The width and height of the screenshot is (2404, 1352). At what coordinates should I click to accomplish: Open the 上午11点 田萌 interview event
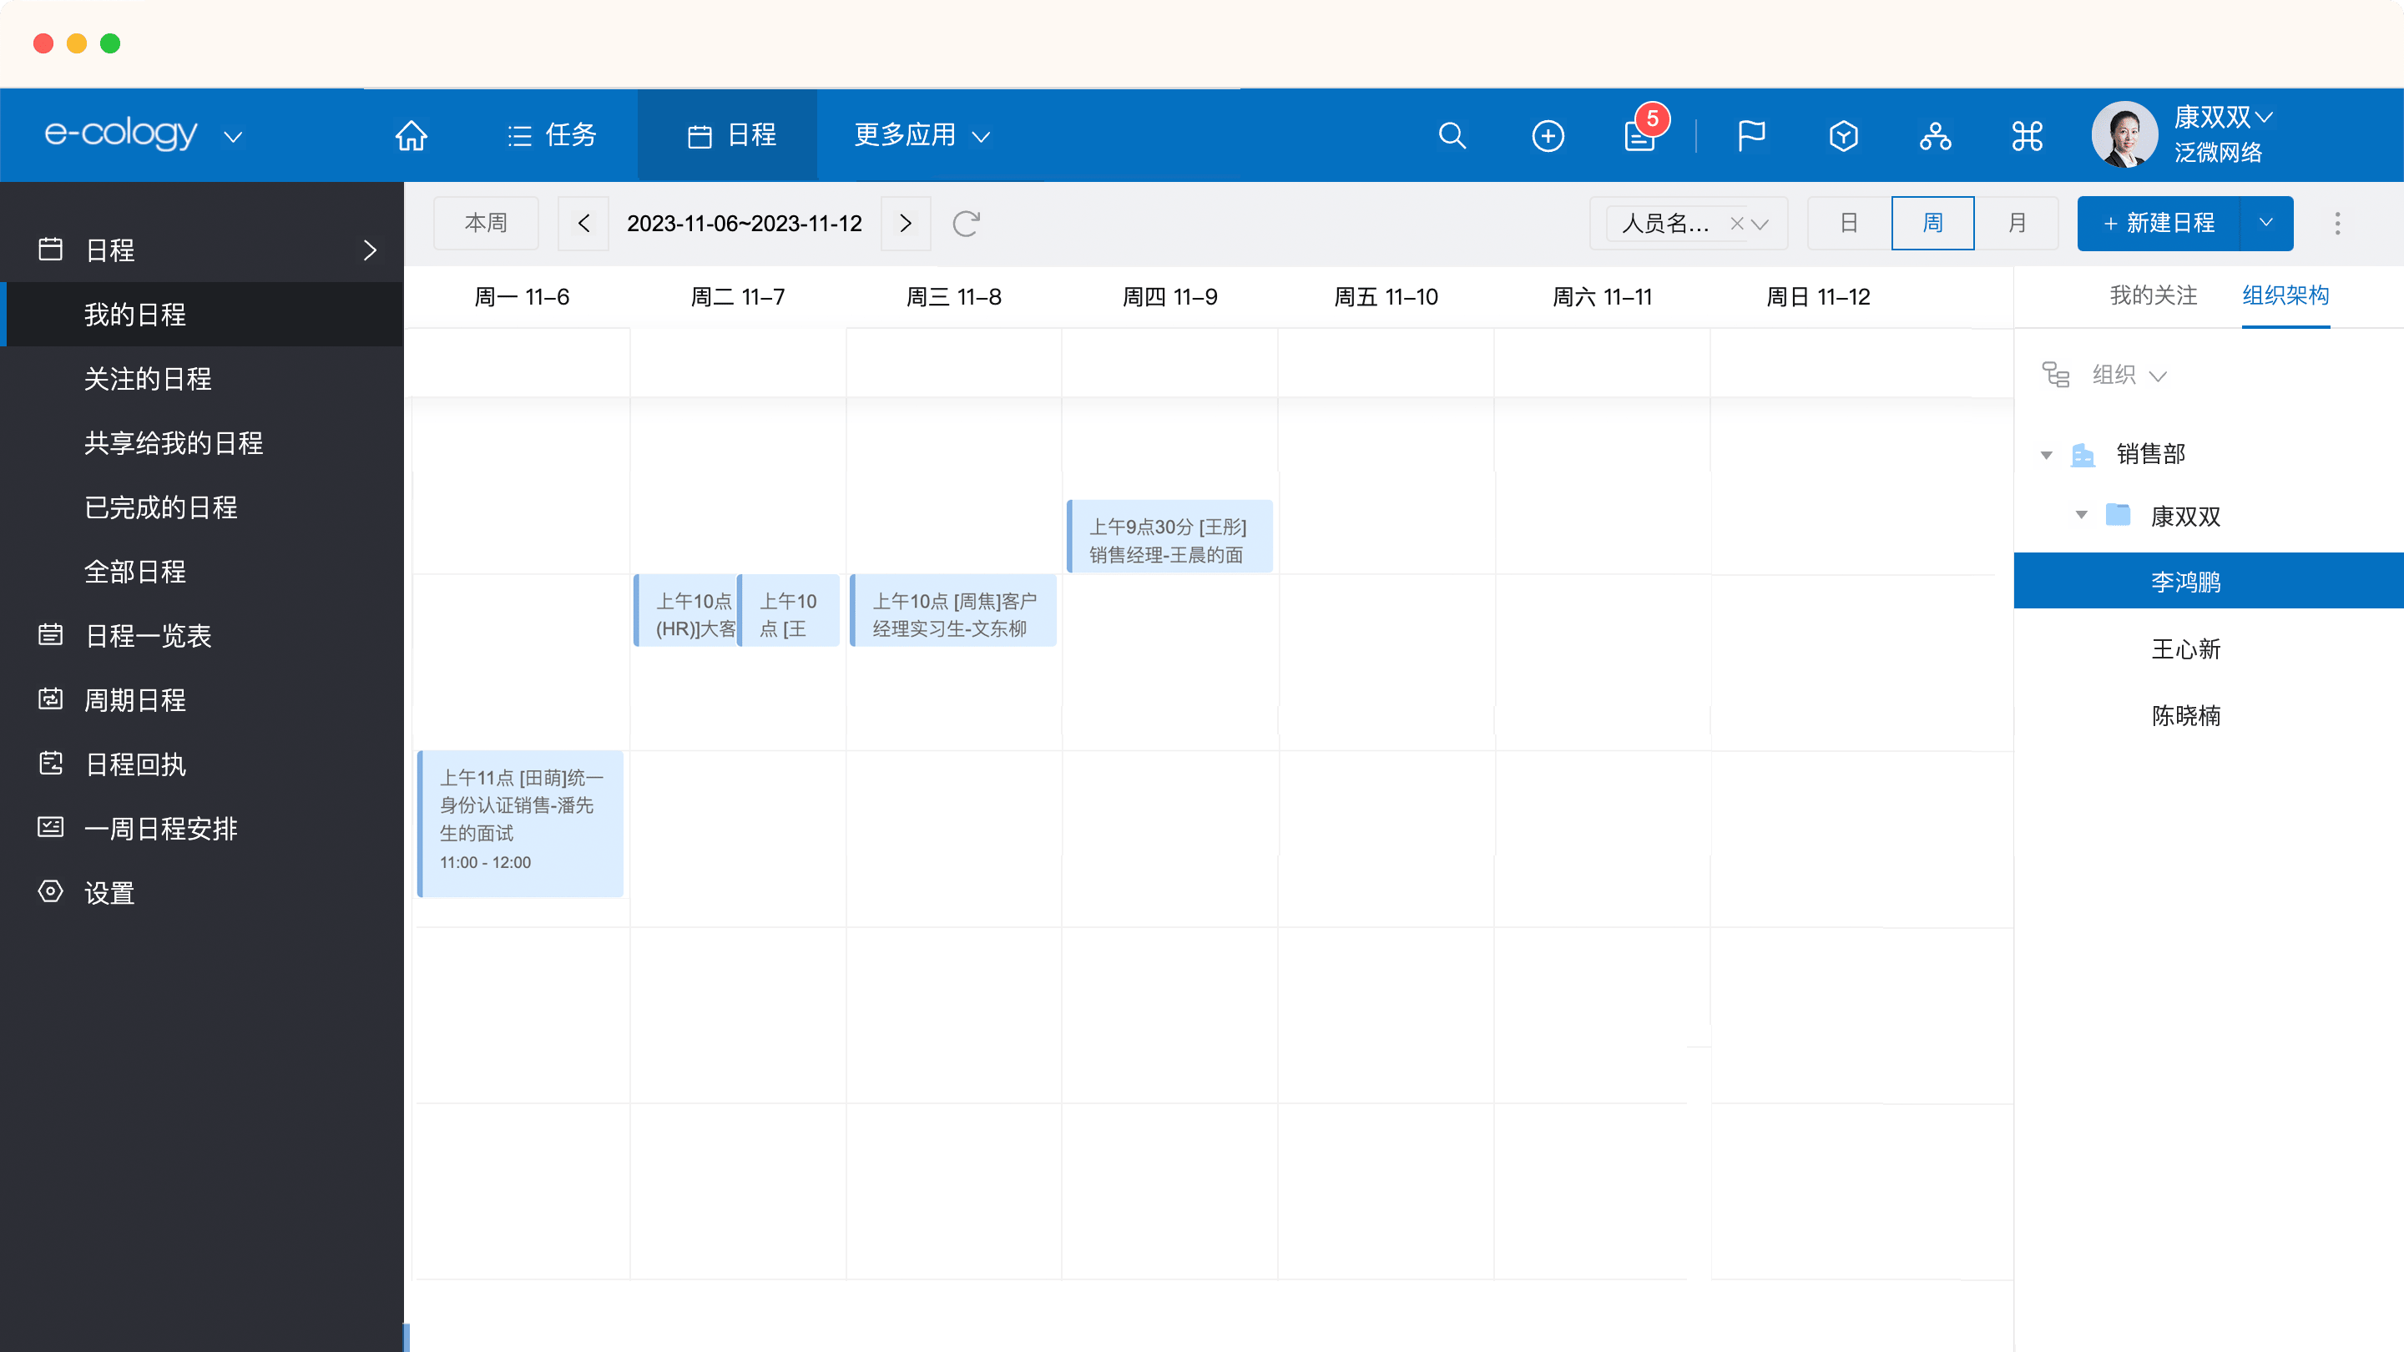[x=521, y=821]
